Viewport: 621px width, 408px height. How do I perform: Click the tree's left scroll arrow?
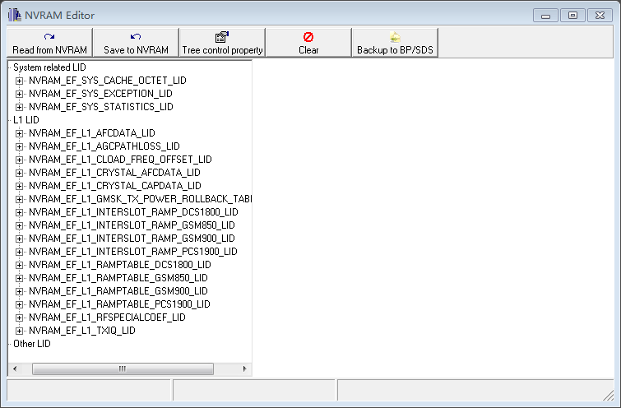tap(15, 369)
